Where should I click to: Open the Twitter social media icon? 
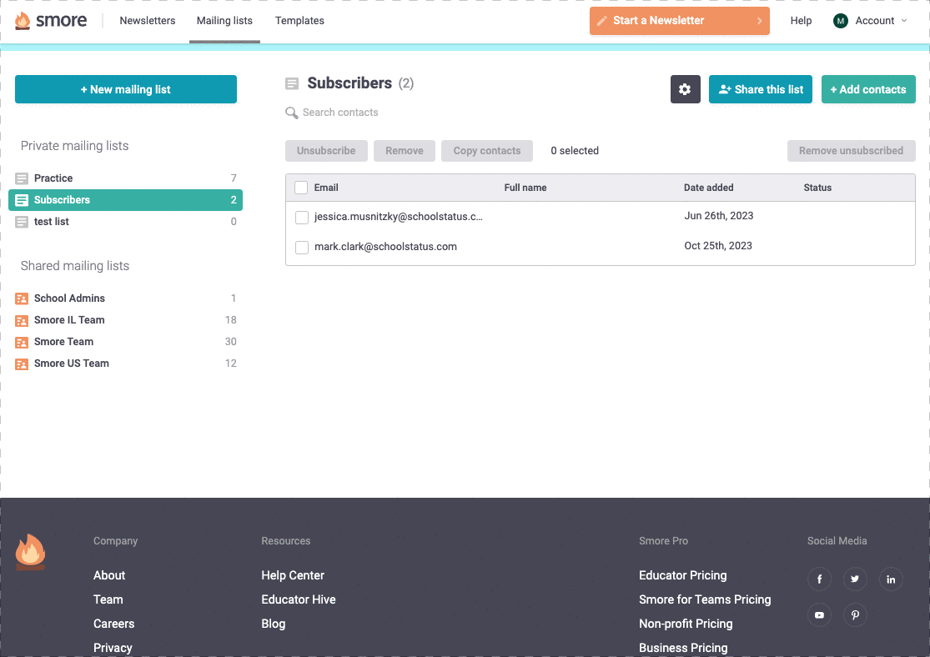(855, 579)
